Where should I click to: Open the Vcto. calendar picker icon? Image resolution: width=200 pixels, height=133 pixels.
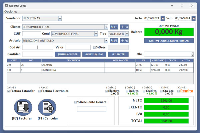coord(194,18)
